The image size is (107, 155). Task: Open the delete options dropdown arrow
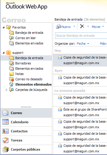tap(88, 26)
